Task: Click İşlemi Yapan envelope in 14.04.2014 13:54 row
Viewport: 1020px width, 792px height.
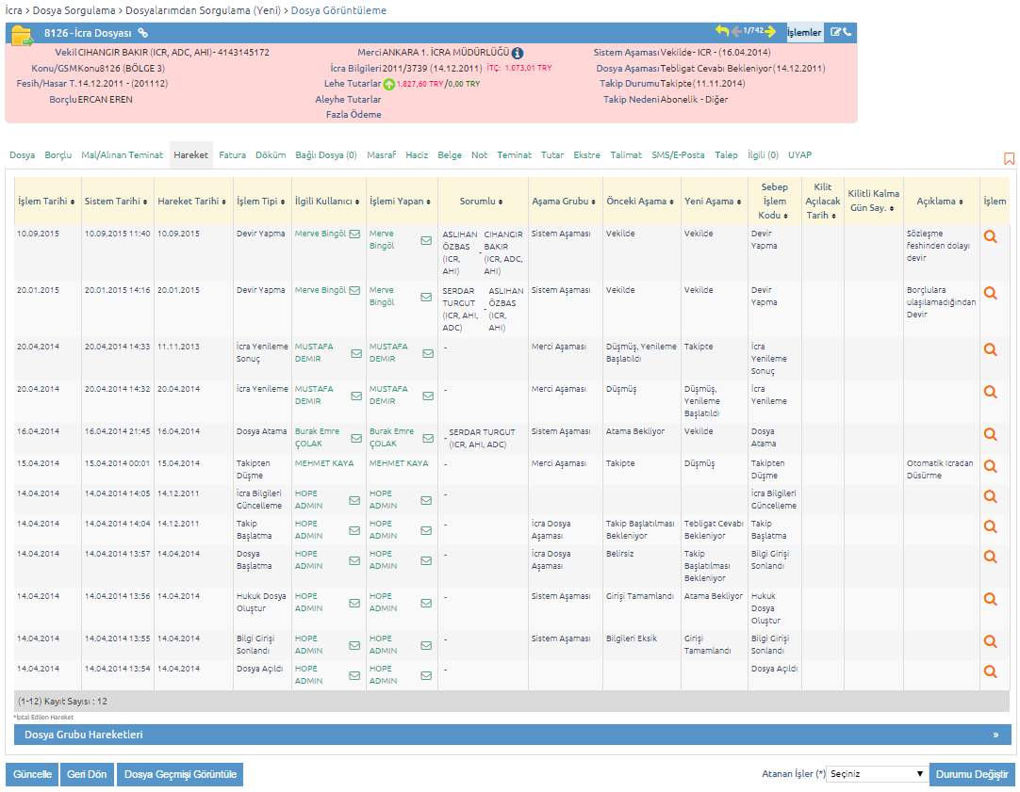Action: 426,676
